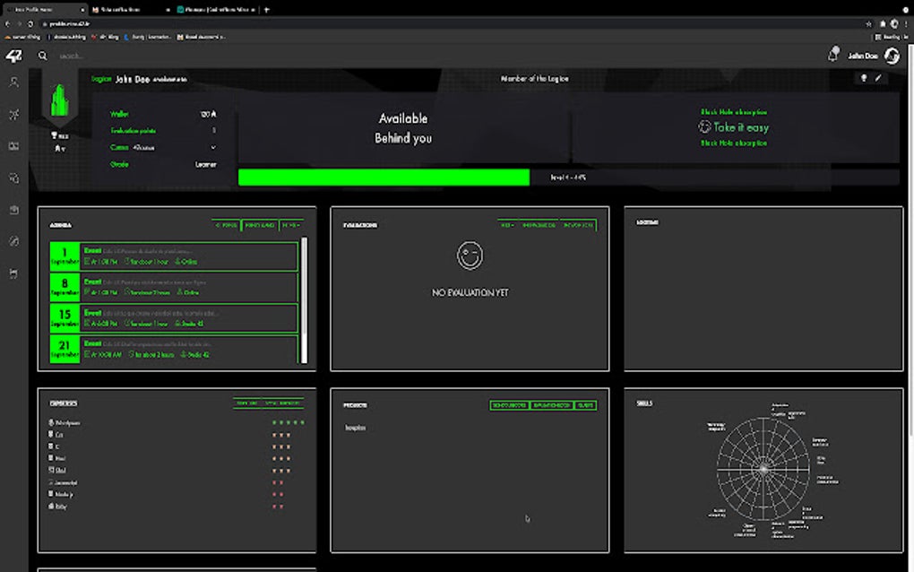Open notifications via the bell icon
The width and height of the screenshot is (914, 572).
tap(832, 56)
